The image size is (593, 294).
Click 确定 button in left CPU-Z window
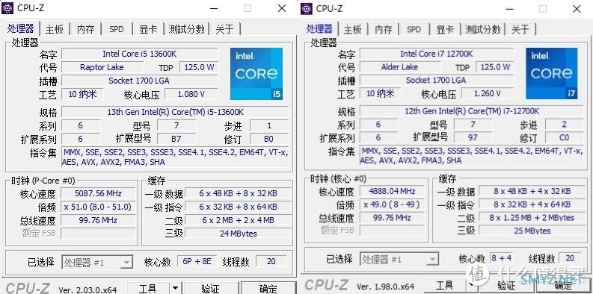point(268,289)
